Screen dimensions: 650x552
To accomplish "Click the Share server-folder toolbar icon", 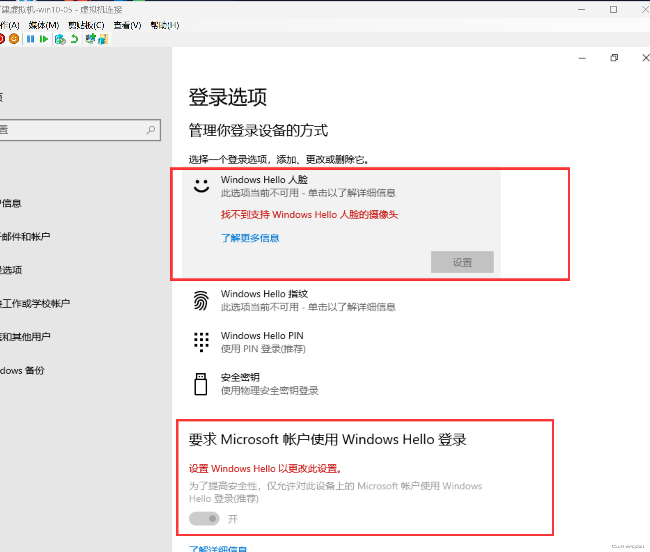I will click(x=103, y=39).
